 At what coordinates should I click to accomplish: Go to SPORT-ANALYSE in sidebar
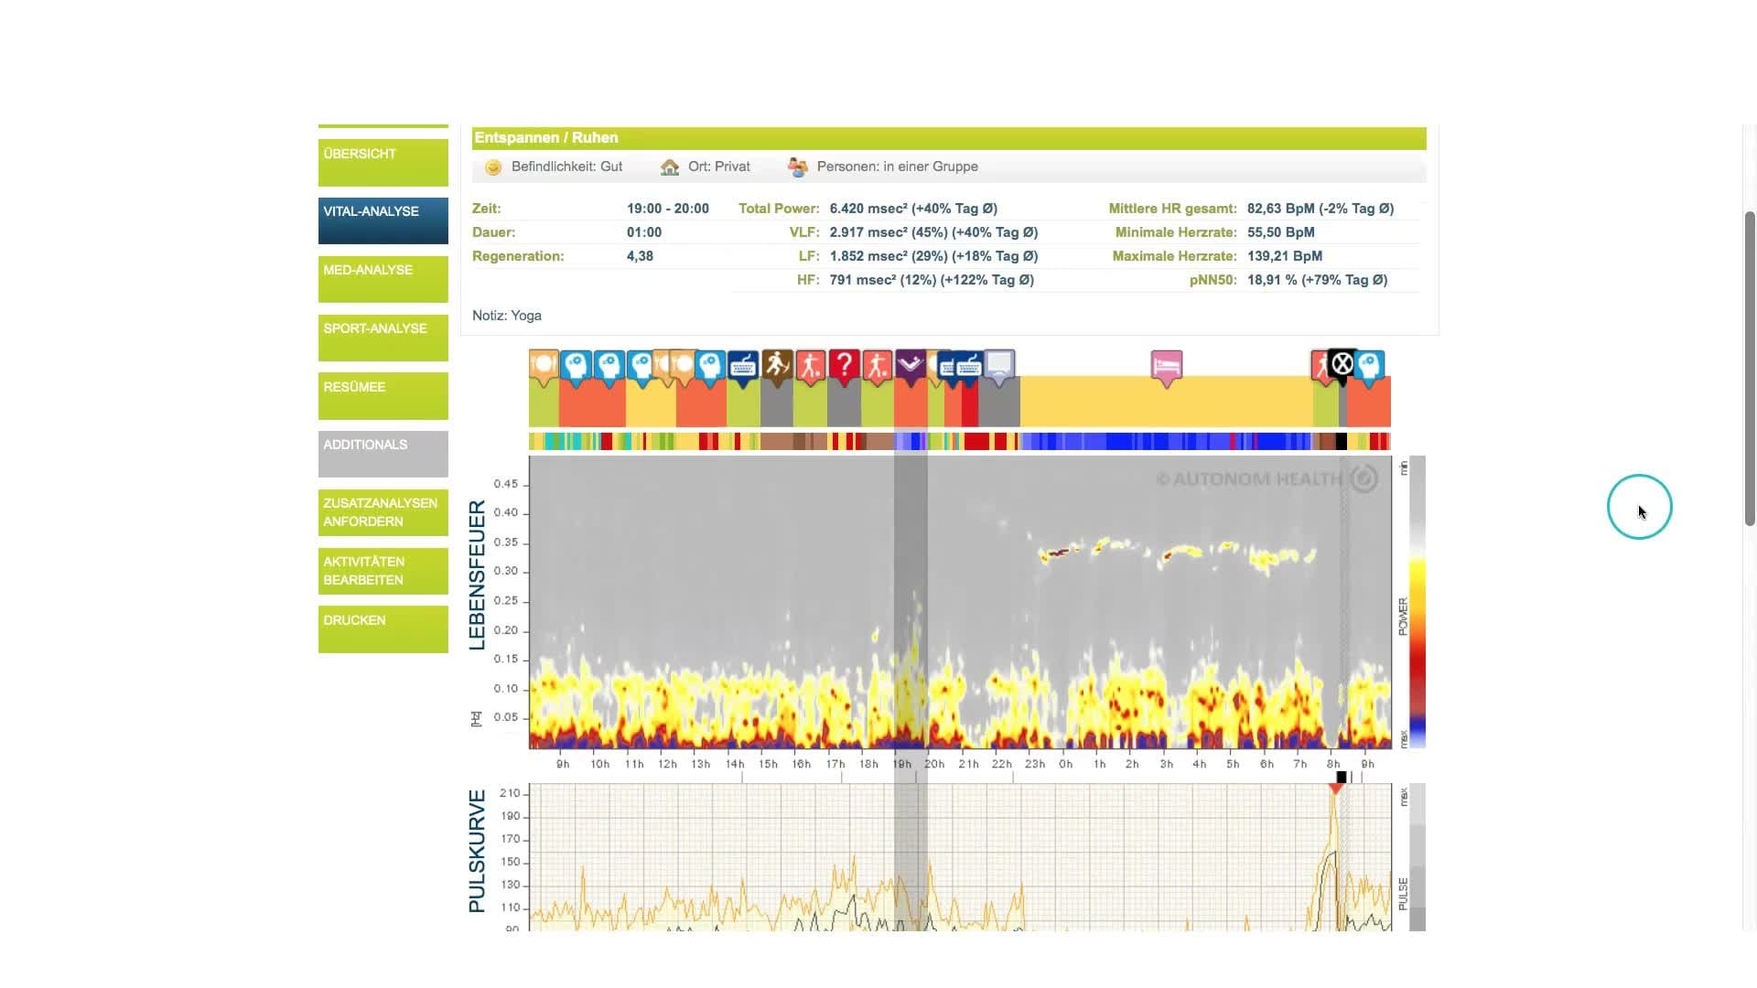coord(383,337)
